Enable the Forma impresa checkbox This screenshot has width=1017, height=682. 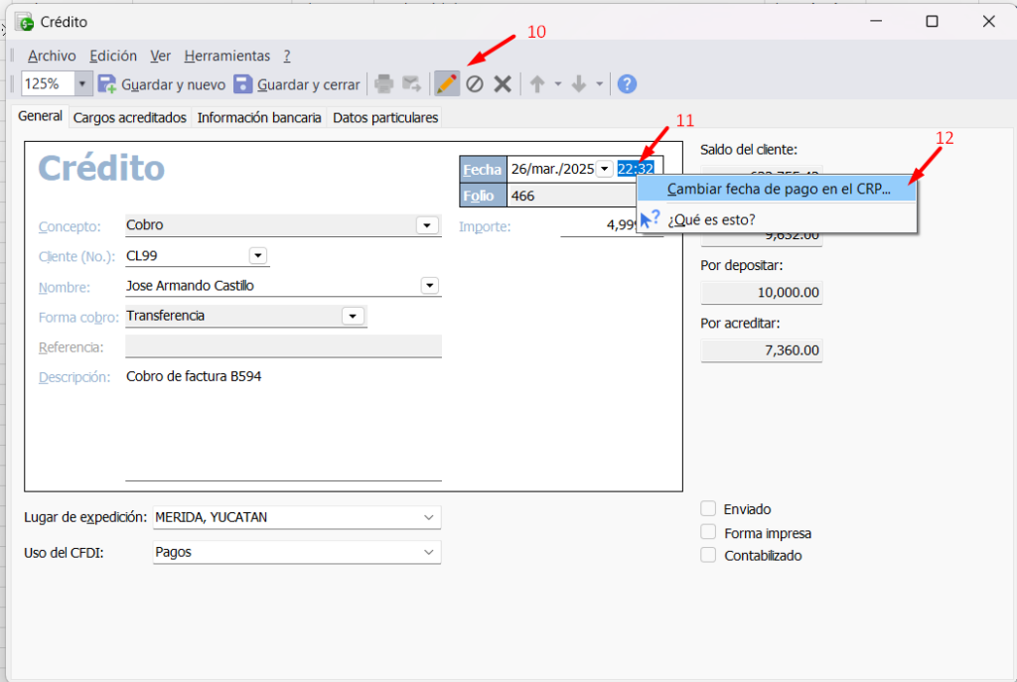[x=708, y=532]
